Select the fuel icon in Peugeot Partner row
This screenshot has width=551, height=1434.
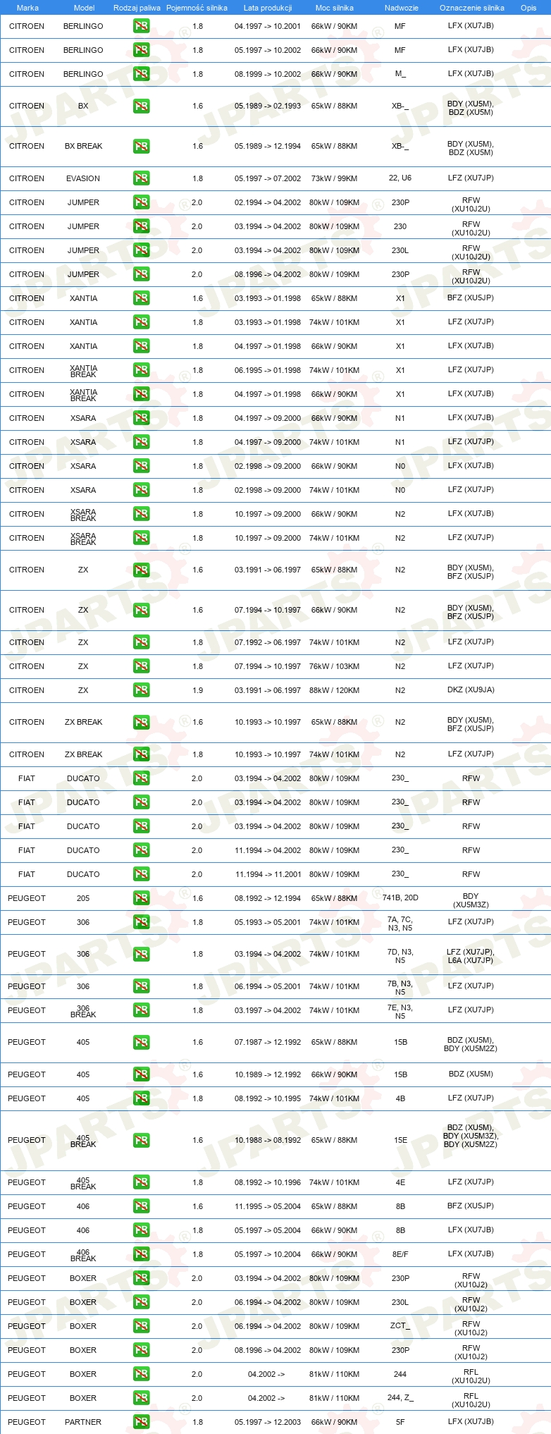[141, 1422]
